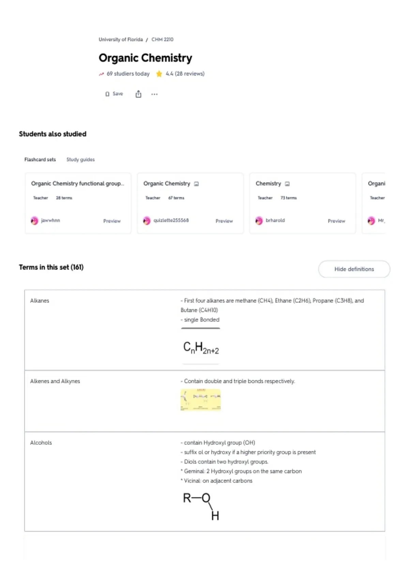Viewport: 409px width, 580px height.
Task: Open the University of Florida breadcrumb link
Action: [121, 40]
